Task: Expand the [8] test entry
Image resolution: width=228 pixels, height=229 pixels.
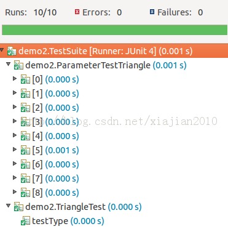Action: pos(15,192)
